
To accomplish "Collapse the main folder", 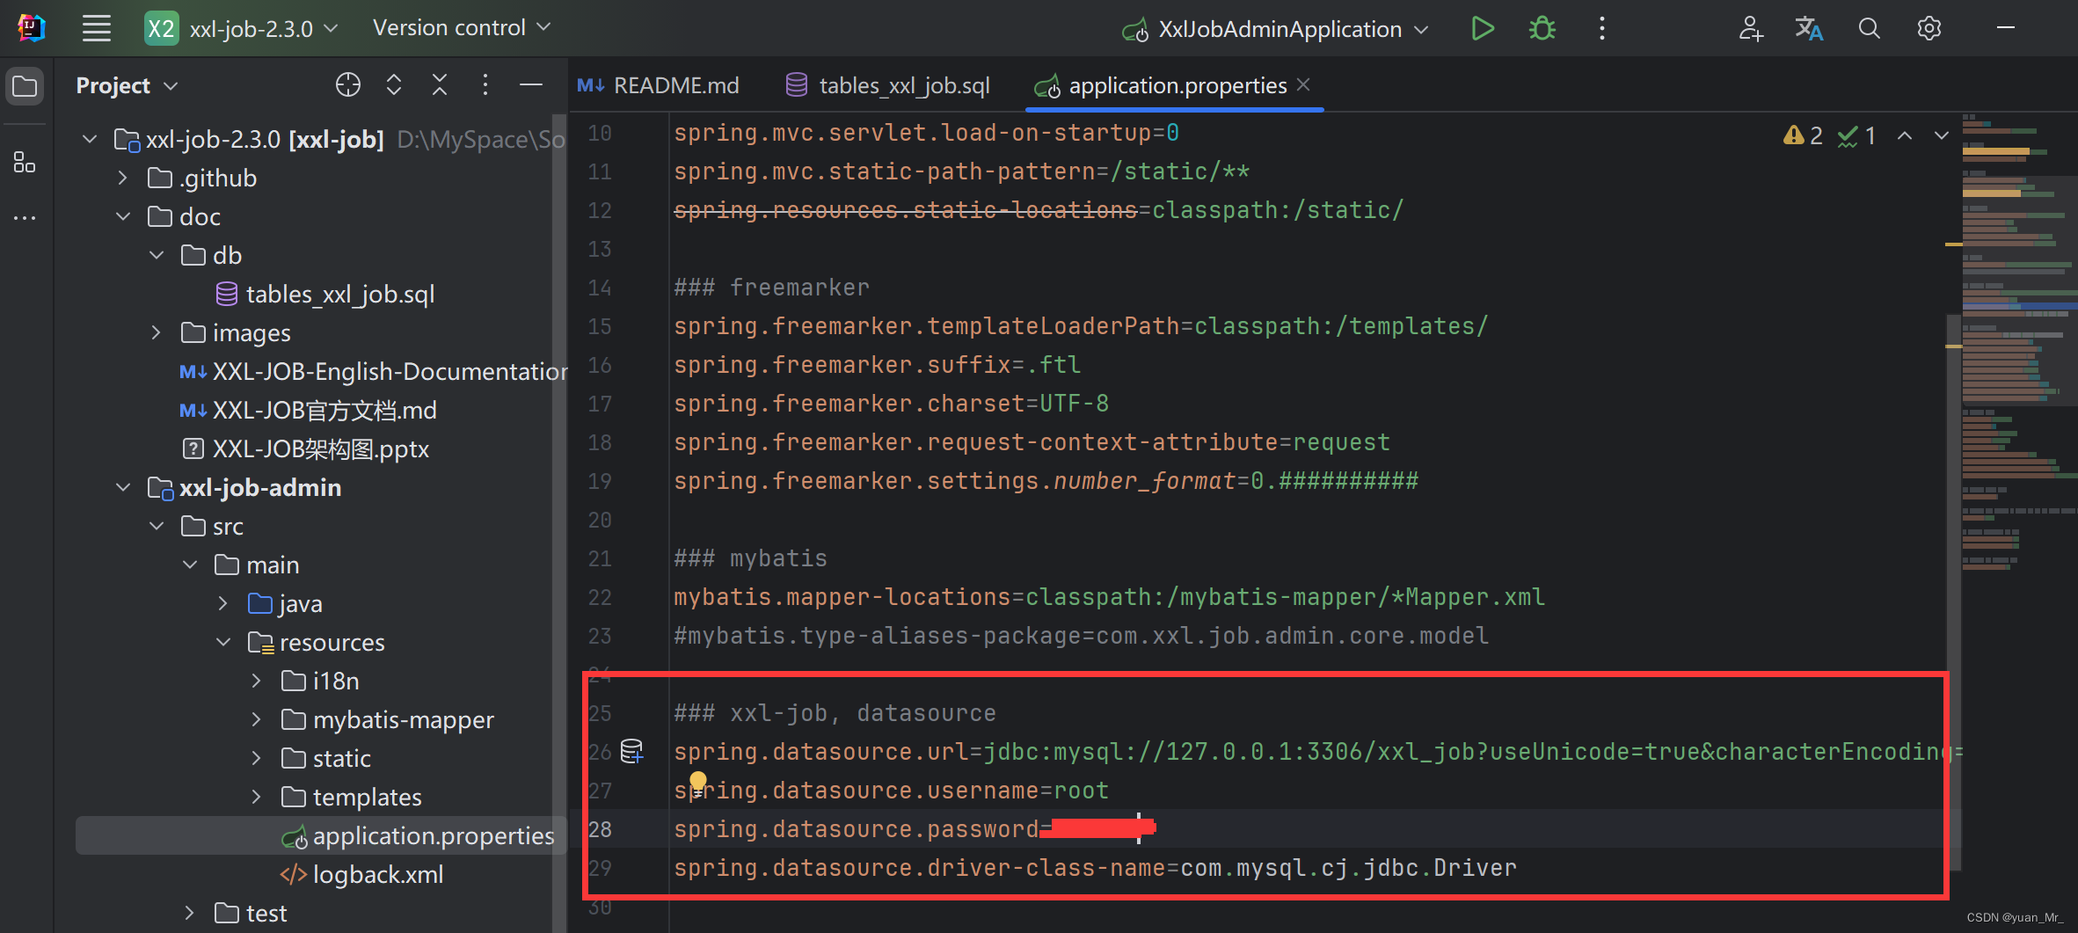I will pos(189,565).
